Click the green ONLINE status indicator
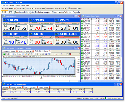Screen dimensions: 125x102 tap(106, 98)
